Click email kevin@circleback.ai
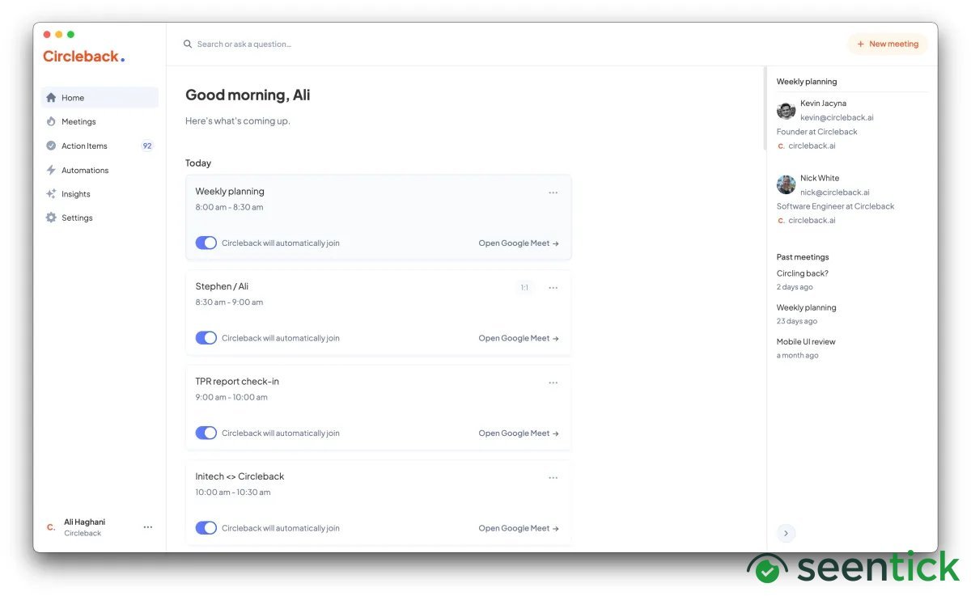The width and height of the screenshot is (971, 596). coord(837,117)
